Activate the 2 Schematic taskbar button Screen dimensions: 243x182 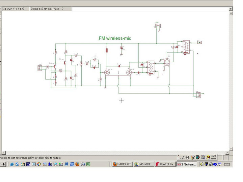(x=187, y=164)
